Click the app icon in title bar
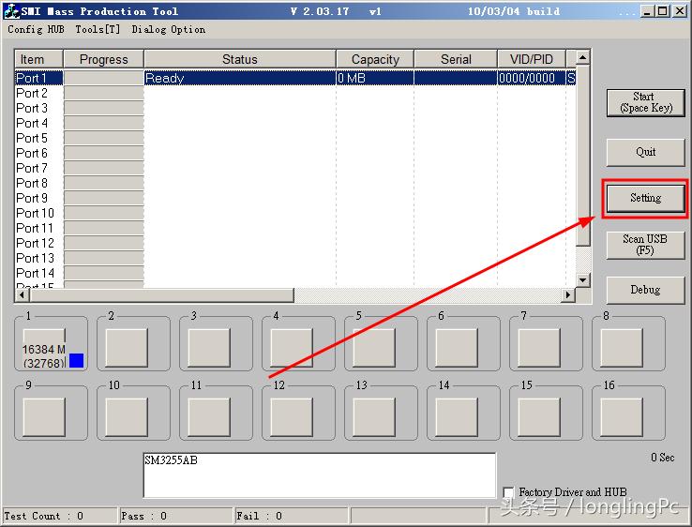This screenshot has height=527, width=692. coord(11,11)
